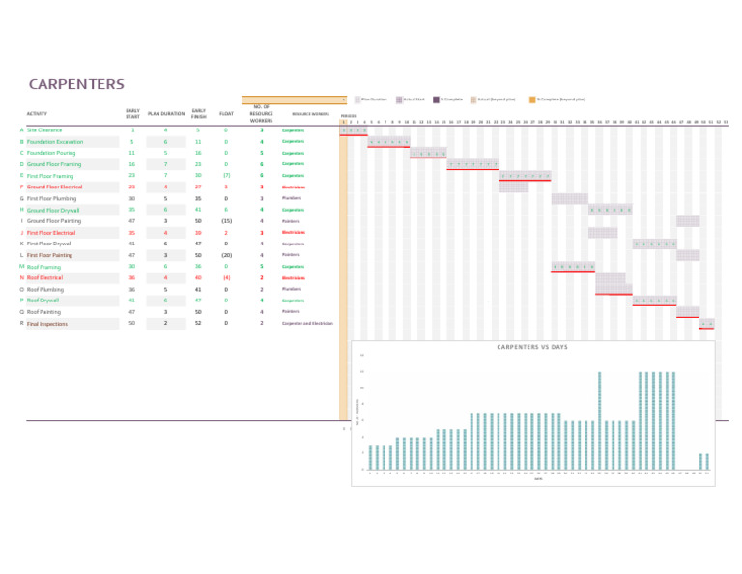Select the Roof Framing activity

(43, 267)
